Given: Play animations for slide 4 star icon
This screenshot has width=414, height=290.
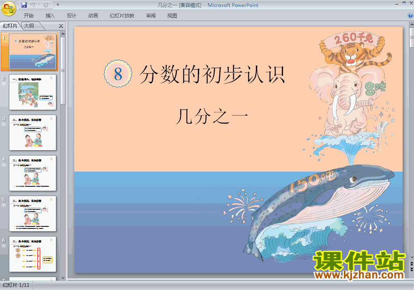Looking at the screenshot, I should 4,165.
